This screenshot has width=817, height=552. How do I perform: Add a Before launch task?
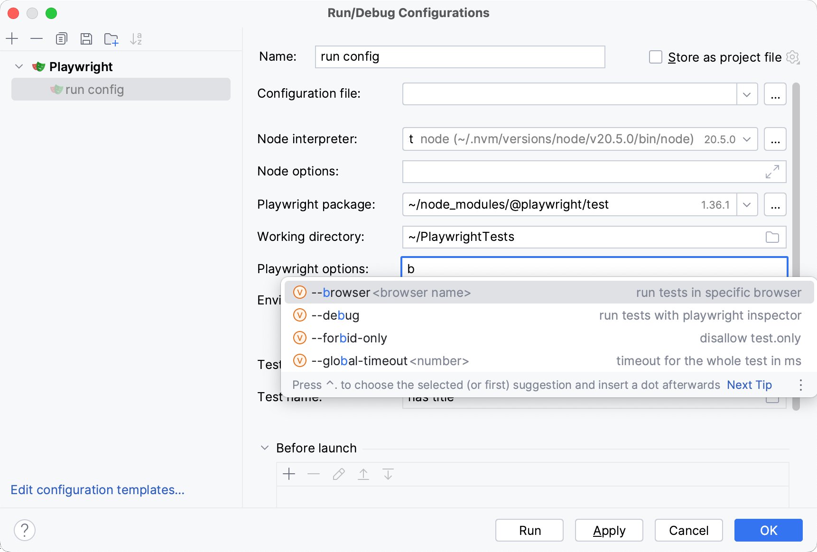(x=289, y=474)
